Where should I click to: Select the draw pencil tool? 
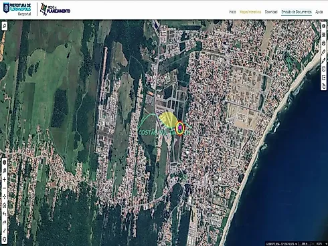click(x=323, y=60)
